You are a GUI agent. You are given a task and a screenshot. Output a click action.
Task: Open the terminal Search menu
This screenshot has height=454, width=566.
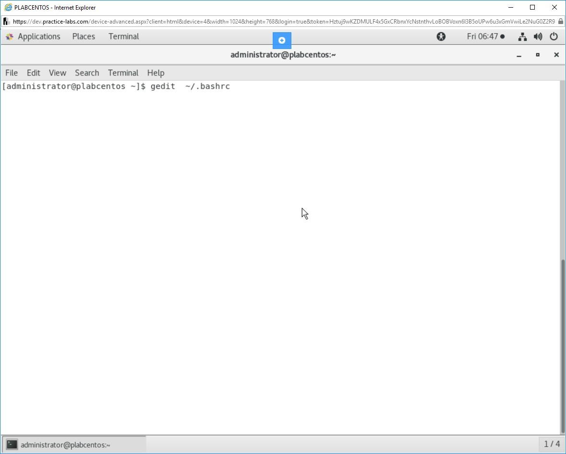pos(87,73)
